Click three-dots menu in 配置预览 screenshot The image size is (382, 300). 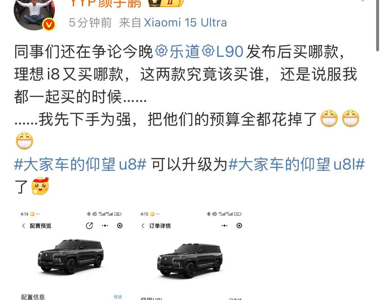click(105, 226)
